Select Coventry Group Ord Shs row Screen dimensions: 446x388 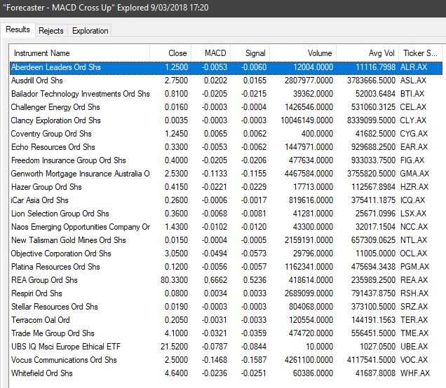pyautogui.click(x=226, y=134)
